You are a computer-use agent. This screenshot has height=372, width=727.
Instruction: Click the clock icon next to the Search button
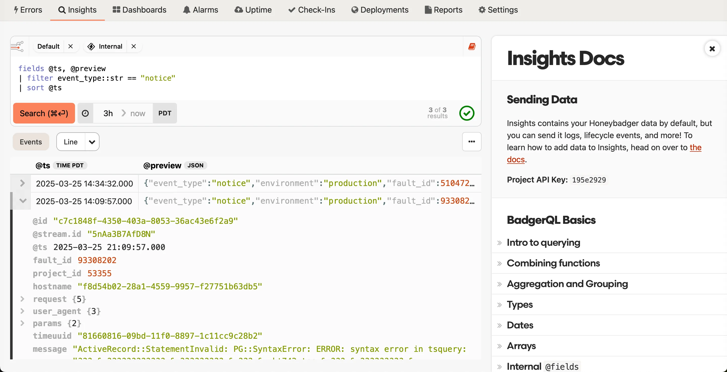(85, 113)
